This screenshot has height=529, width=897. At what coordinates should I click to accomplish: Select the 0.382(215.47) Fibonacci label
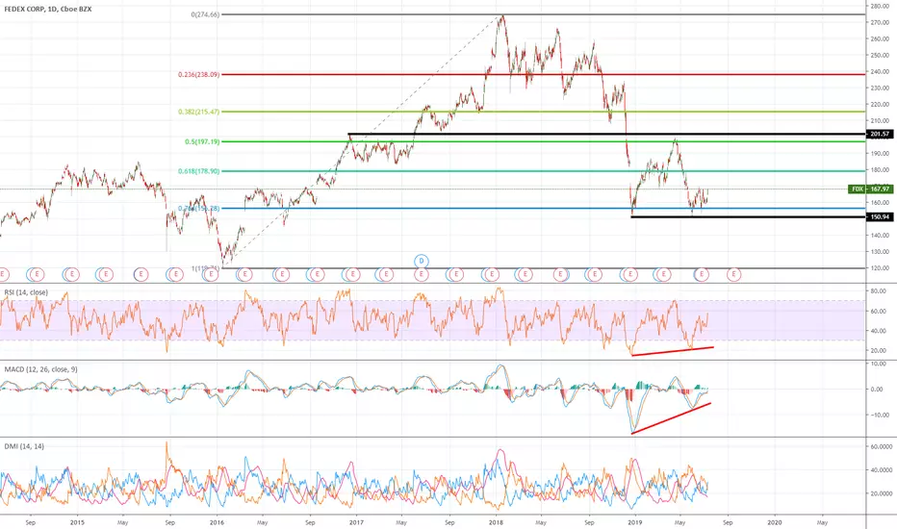click(198, 112)
